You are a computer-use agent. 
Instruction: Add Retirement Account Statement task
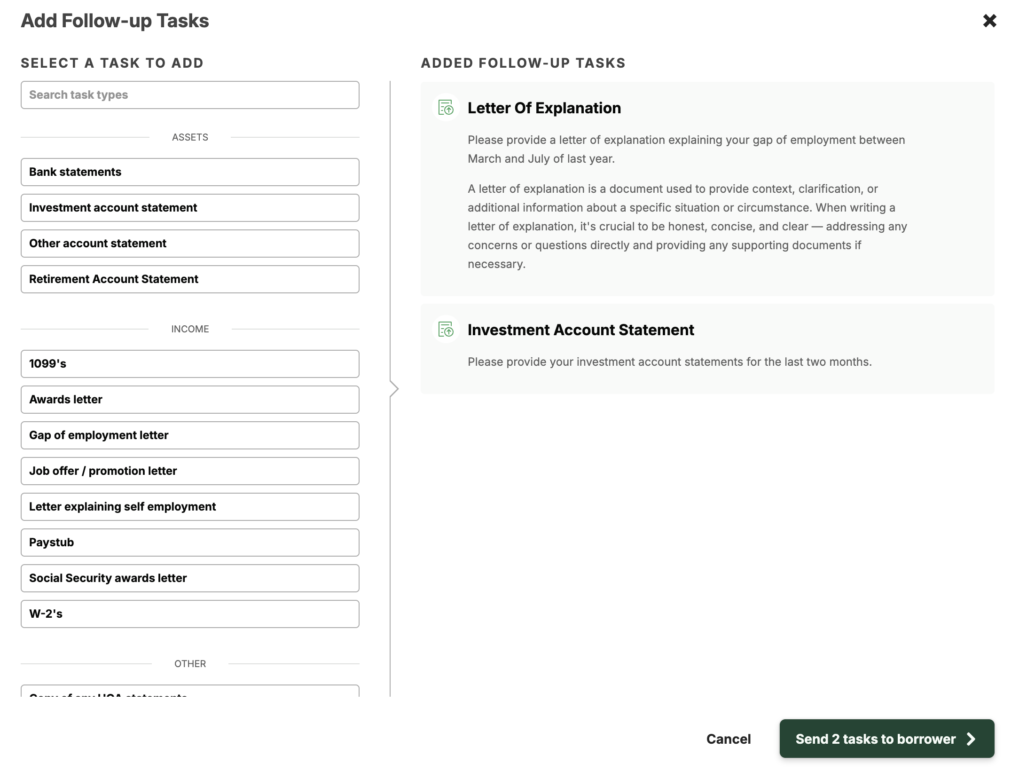190,279
